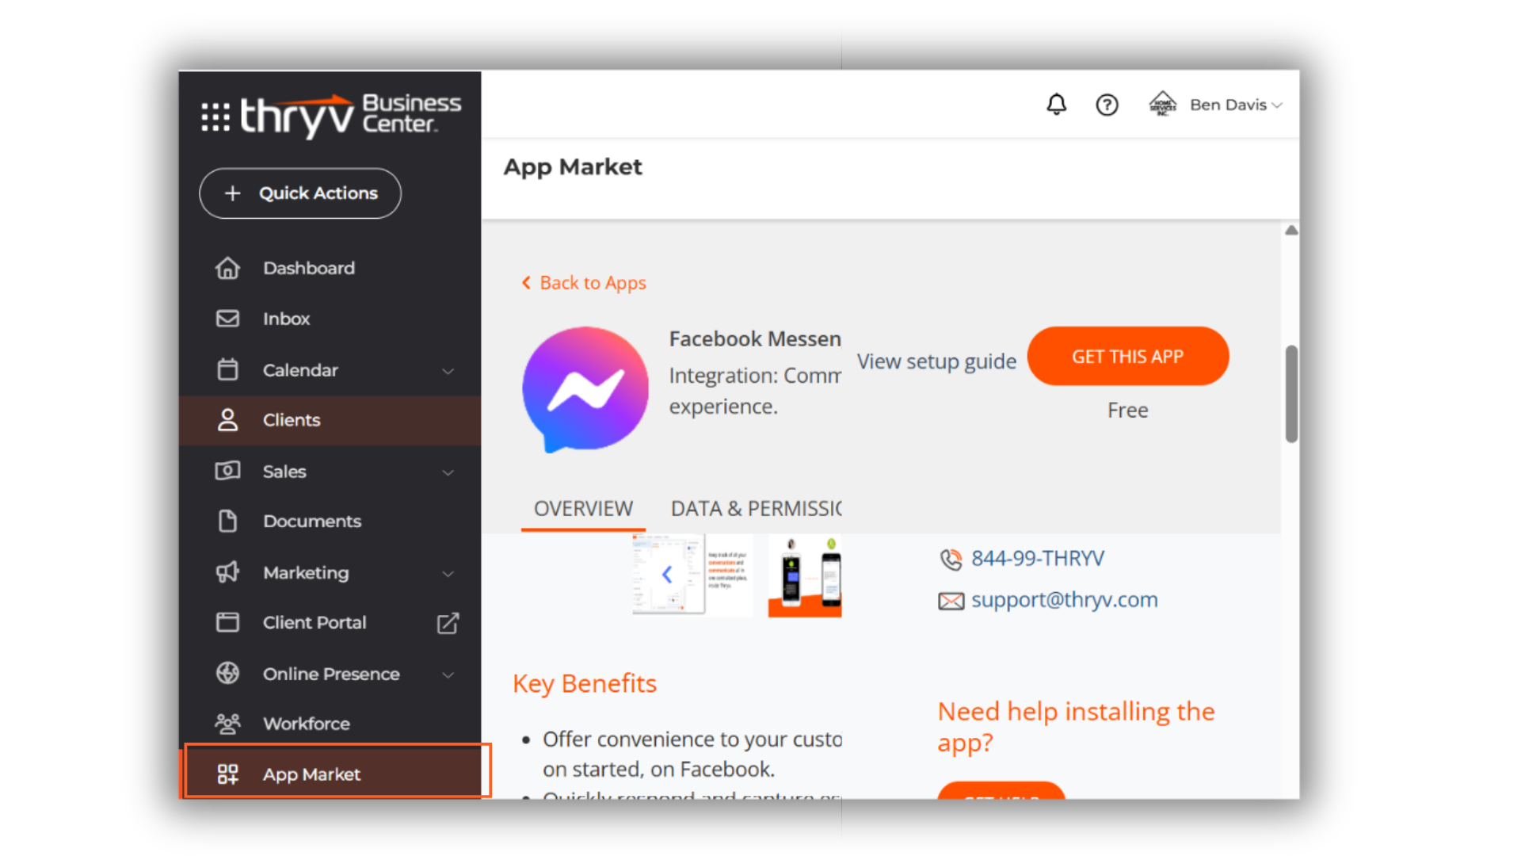The width and height of the screenshot is (1521, 856).
Task: Open the app grid icon beside the Thryv logo
Action: (x=215, y=117)
